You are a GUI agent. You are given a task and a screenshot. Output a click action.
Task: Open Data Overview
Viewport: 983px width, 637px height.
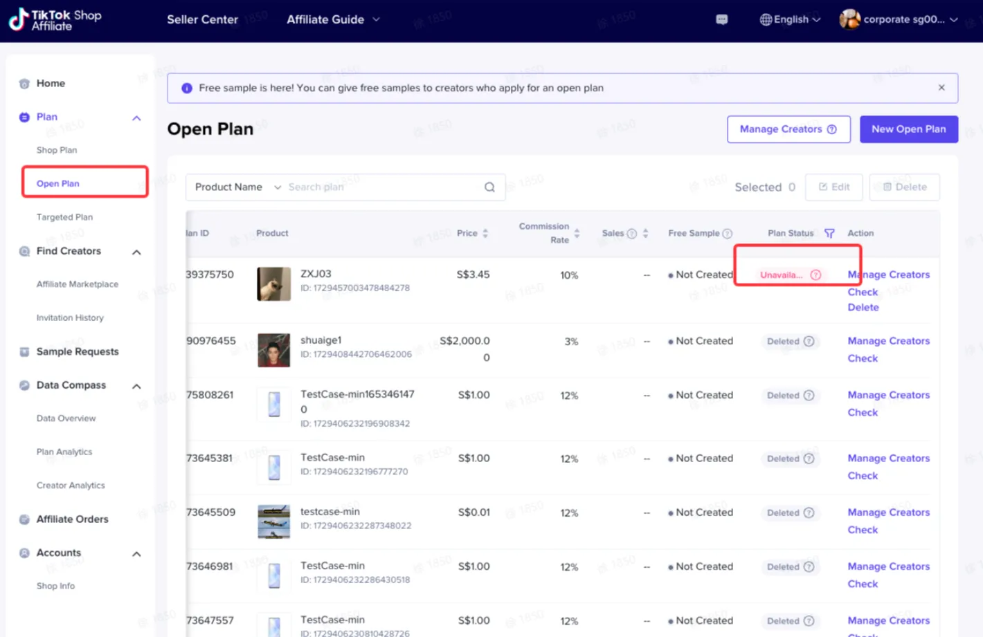pyautogui.click(x=66, y=418)
